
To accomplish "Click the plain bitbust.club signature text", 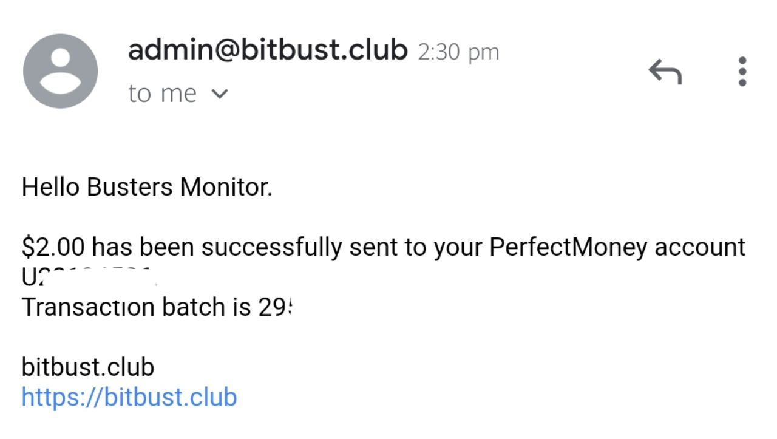I will 88,367.
